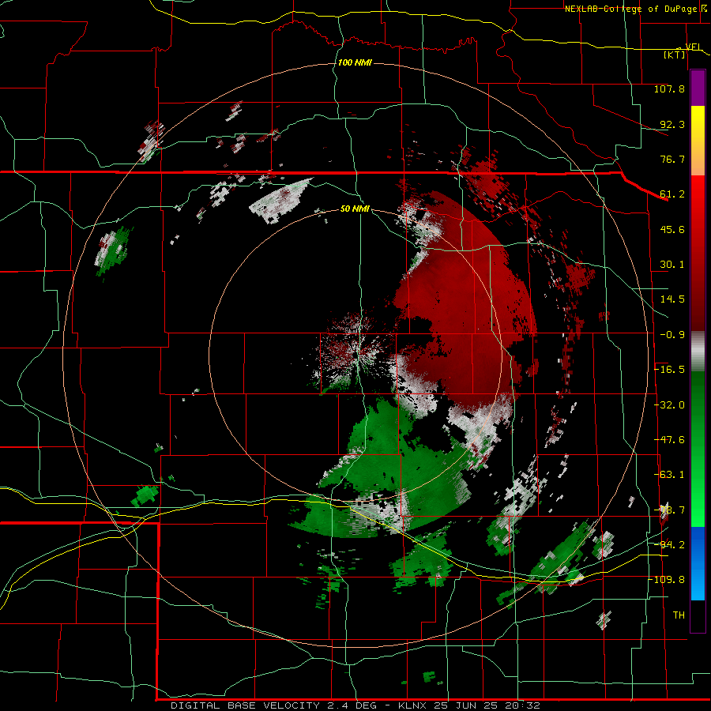Image resolution: width=711 pixels, height=711 pixels.
Task: Click the 61.2 velocity scale value
Action: pyautogui.click(x=672, y=194)
